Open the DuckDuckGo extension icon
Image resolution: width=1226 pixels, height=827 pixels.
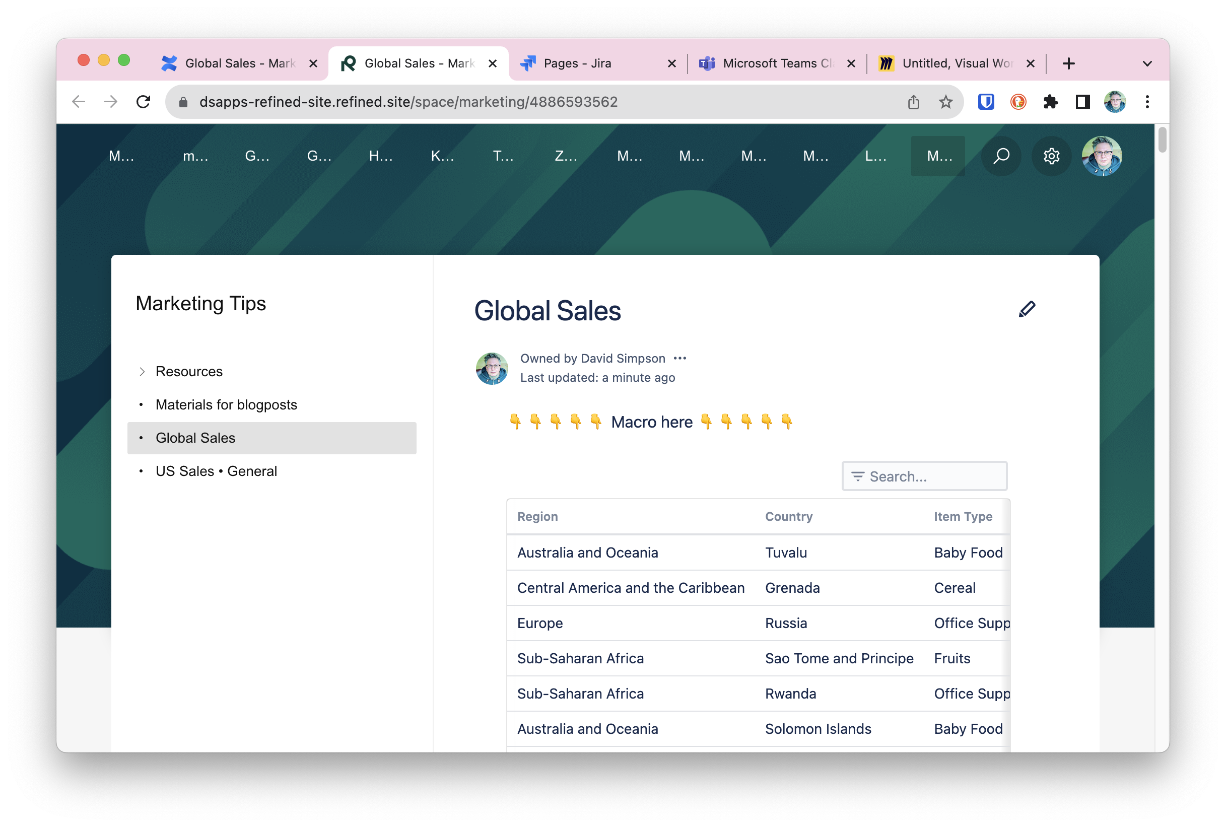coord(1017,102)
